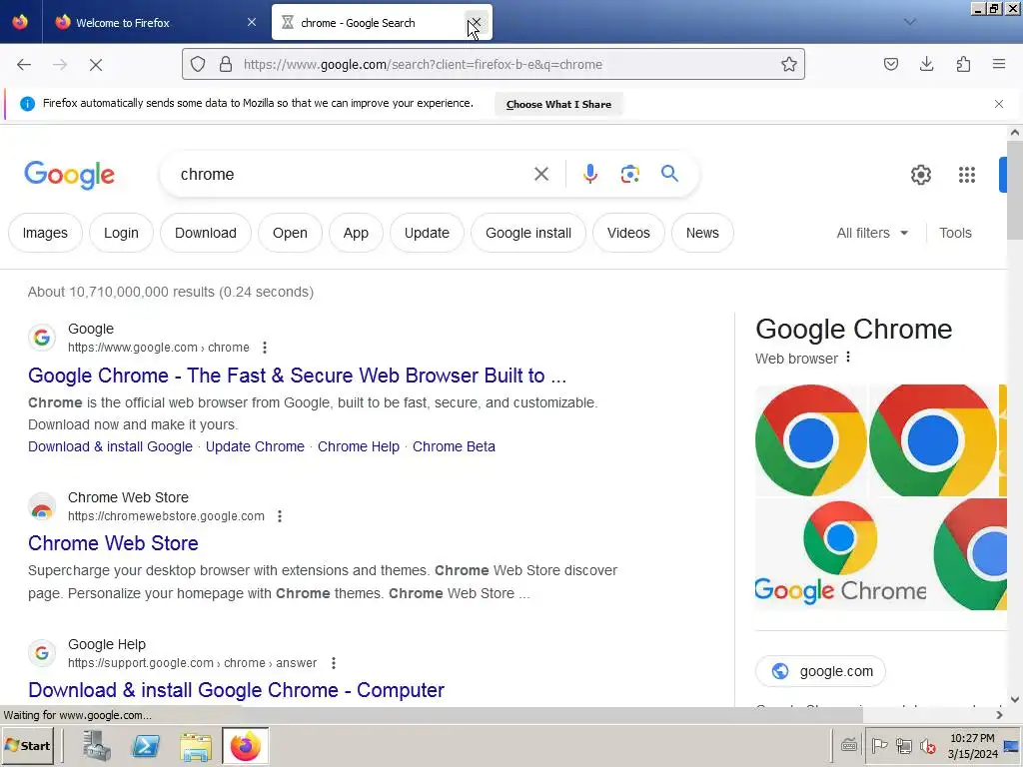Click Firefox taskbar button
The height and width of the screenshot is (767, 1023).
pos(246,745)
